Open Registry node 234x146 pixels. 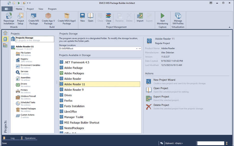[24, 60]
